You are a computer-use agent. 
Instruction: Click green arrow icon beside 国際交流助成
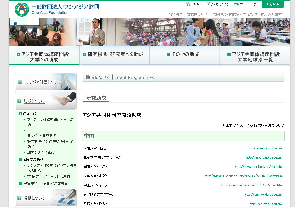(20, 160)
